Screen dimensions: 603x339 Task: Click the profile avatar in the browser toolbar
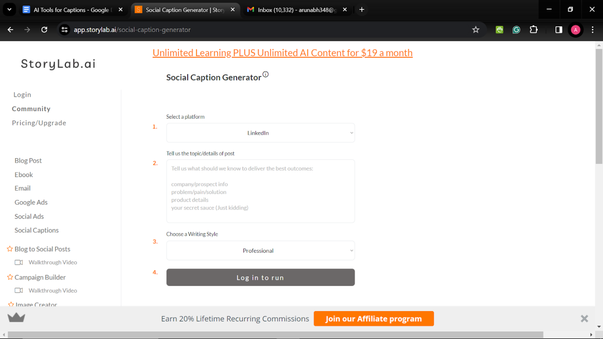576,29
